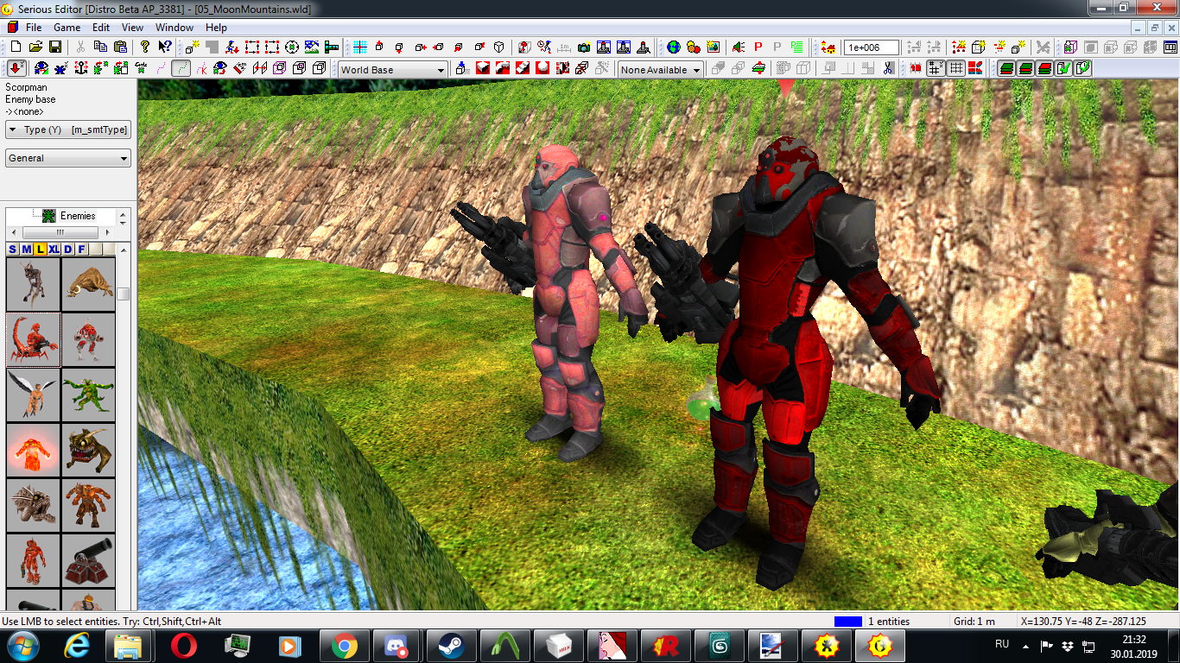Click the small house with arrow icon

[x=828, y=47]
